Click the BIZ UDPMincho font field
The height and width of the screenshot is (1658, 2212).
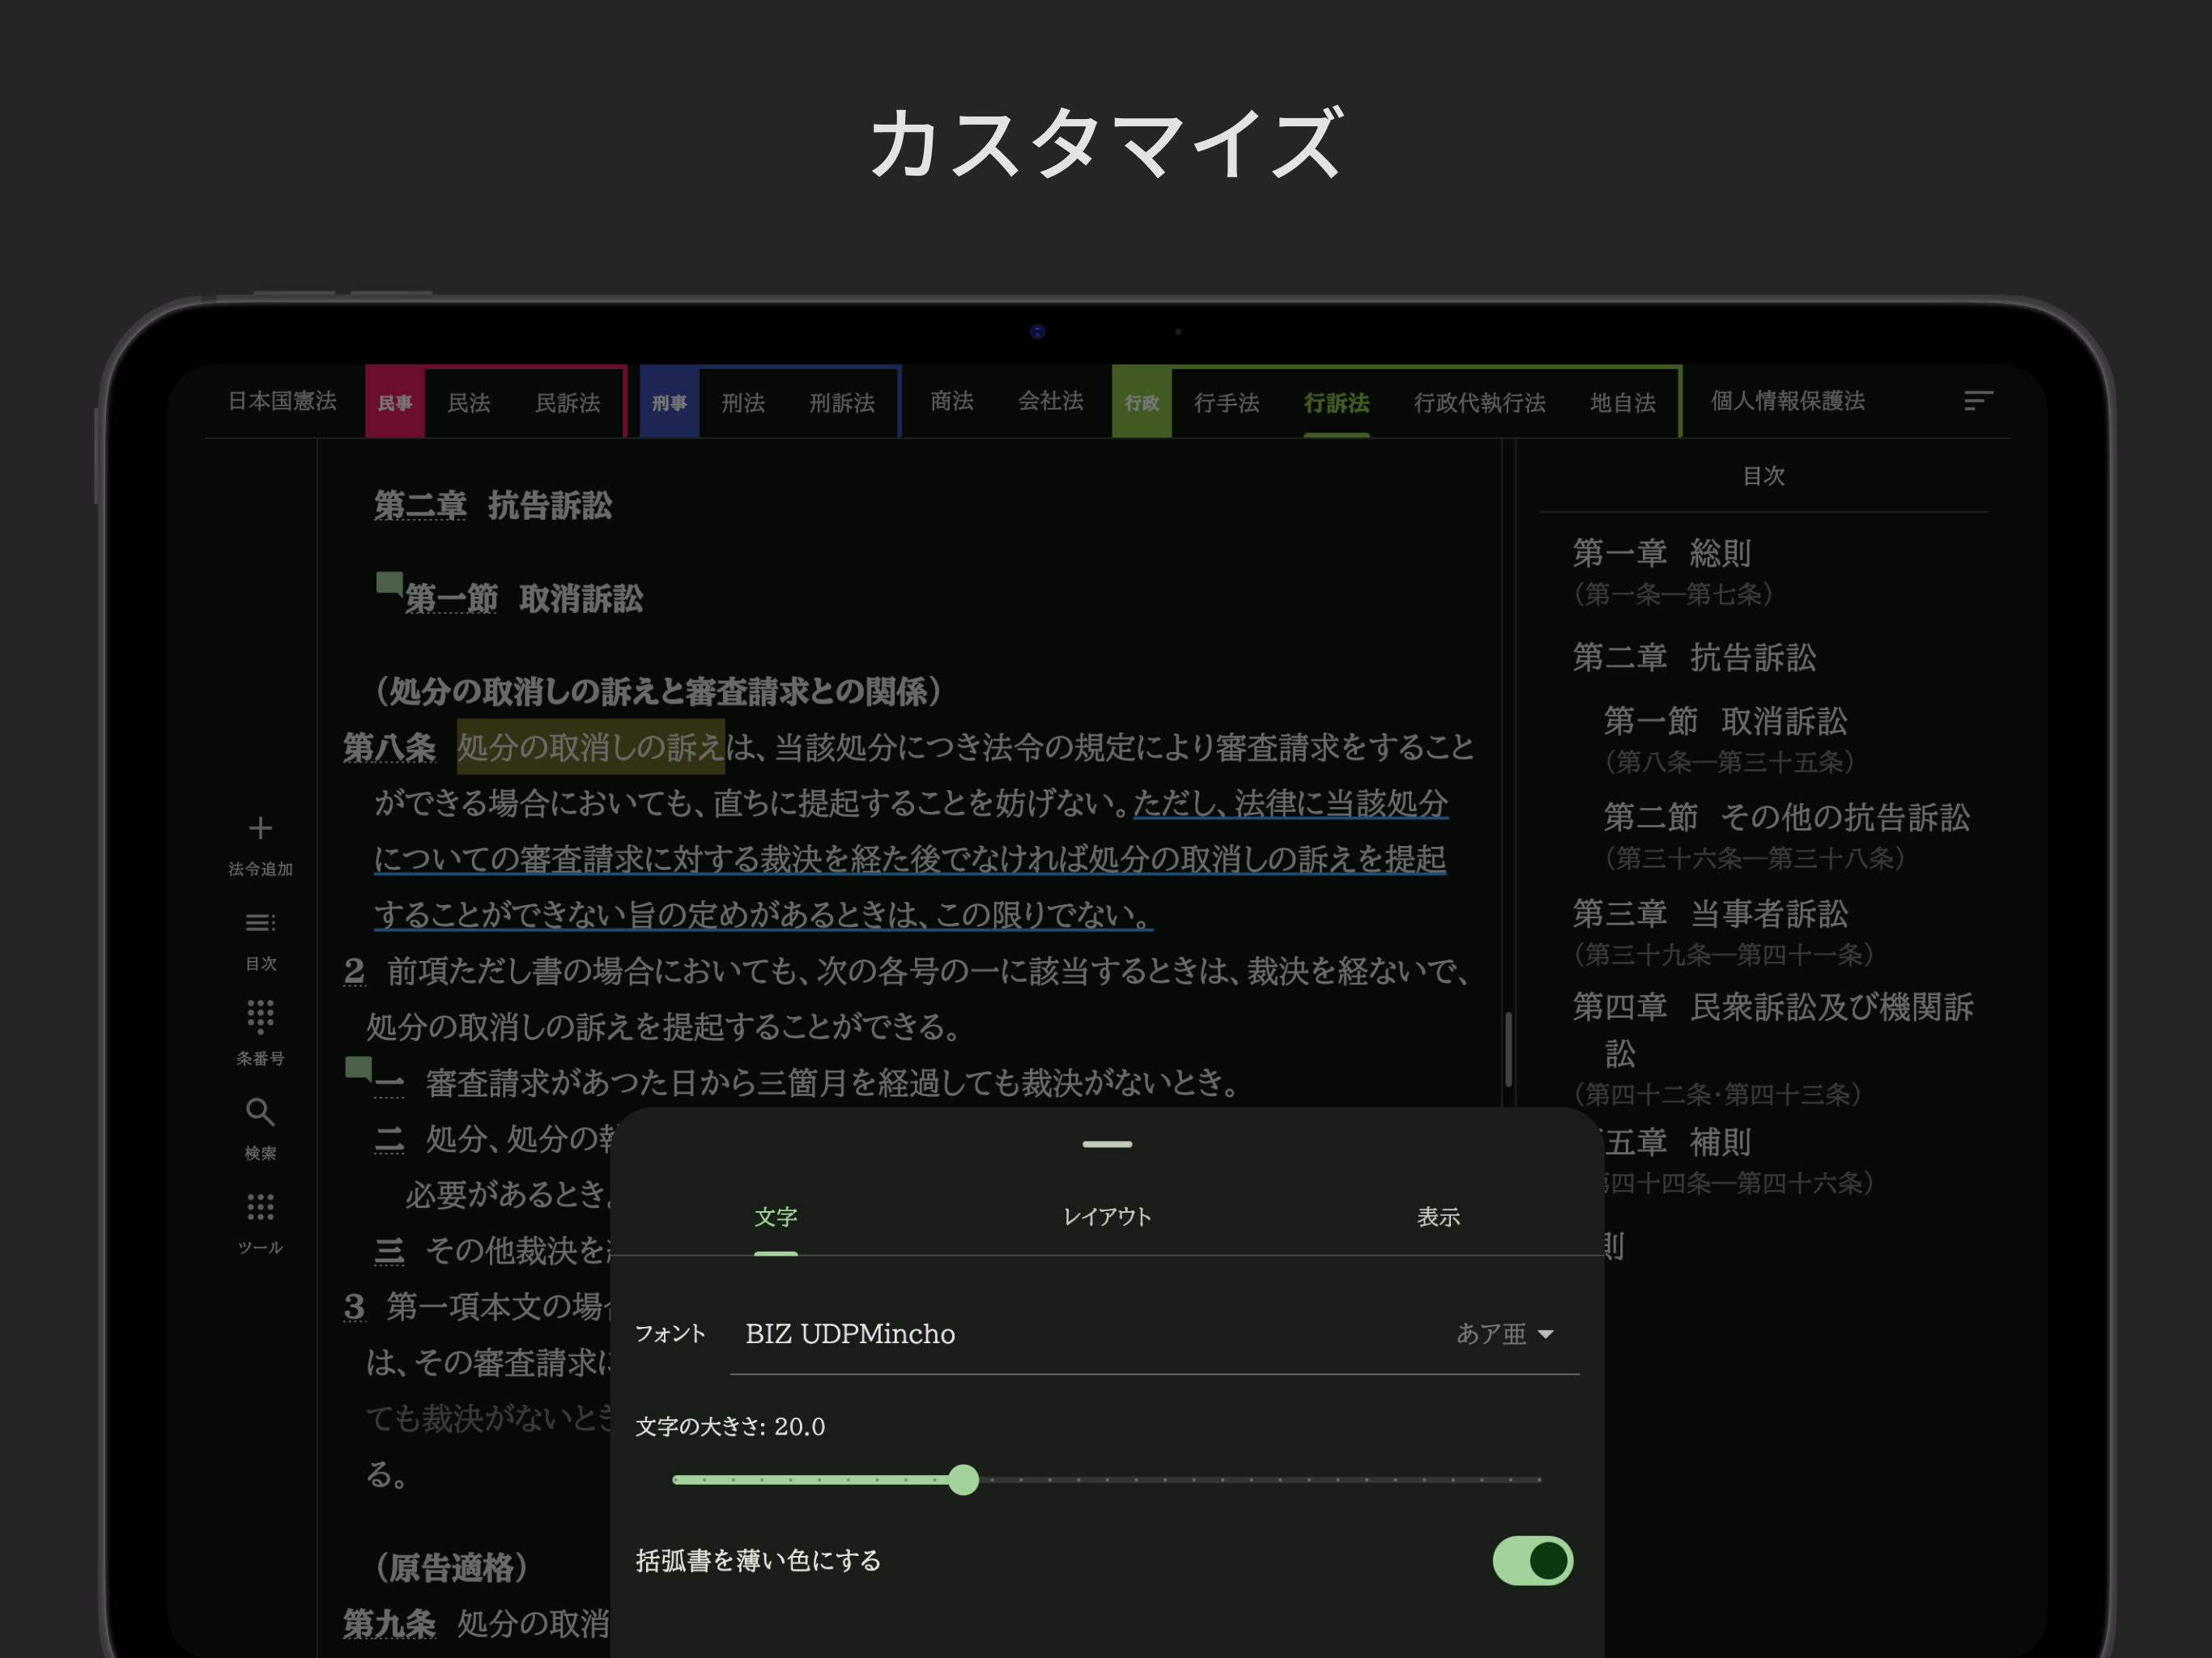click(x=1154, y=1334)
